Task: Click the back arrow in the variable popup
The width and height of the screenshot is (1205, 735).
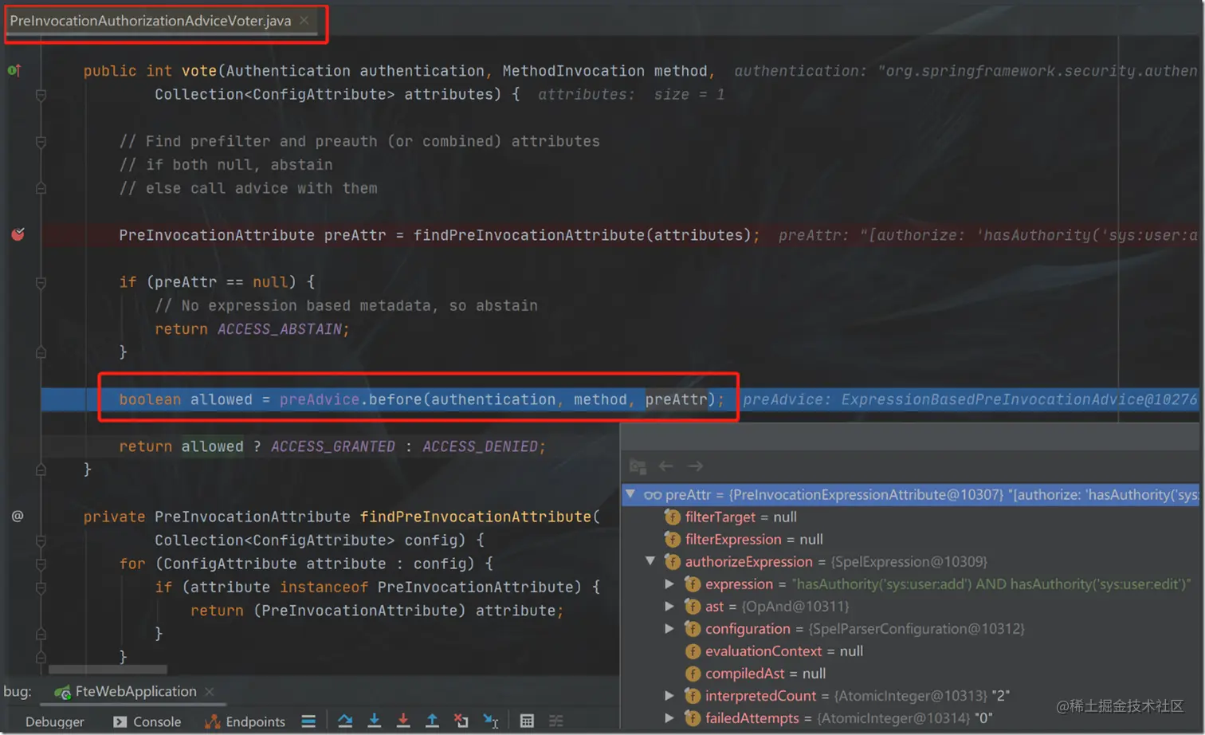Action: tap(666, 466)
